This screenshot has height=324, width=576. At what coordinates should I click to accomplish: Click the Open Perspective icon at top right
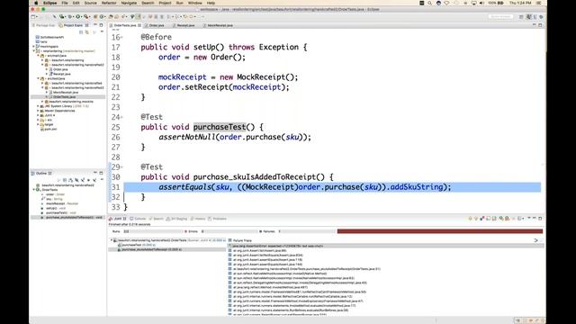click(521, 16)
